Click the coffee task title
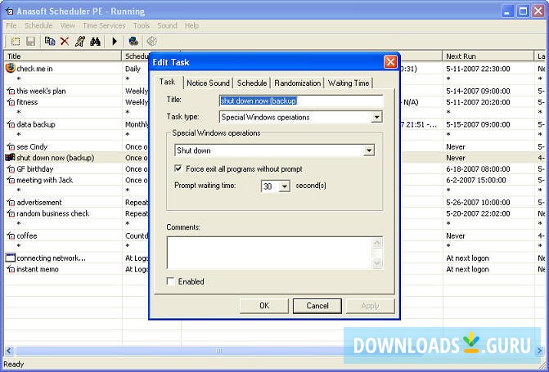 (27, 235)
